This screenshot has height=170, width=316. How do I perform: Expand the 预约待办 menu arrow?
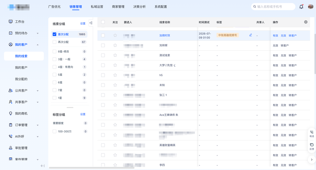pyautogui.click(x=38, y=33)
